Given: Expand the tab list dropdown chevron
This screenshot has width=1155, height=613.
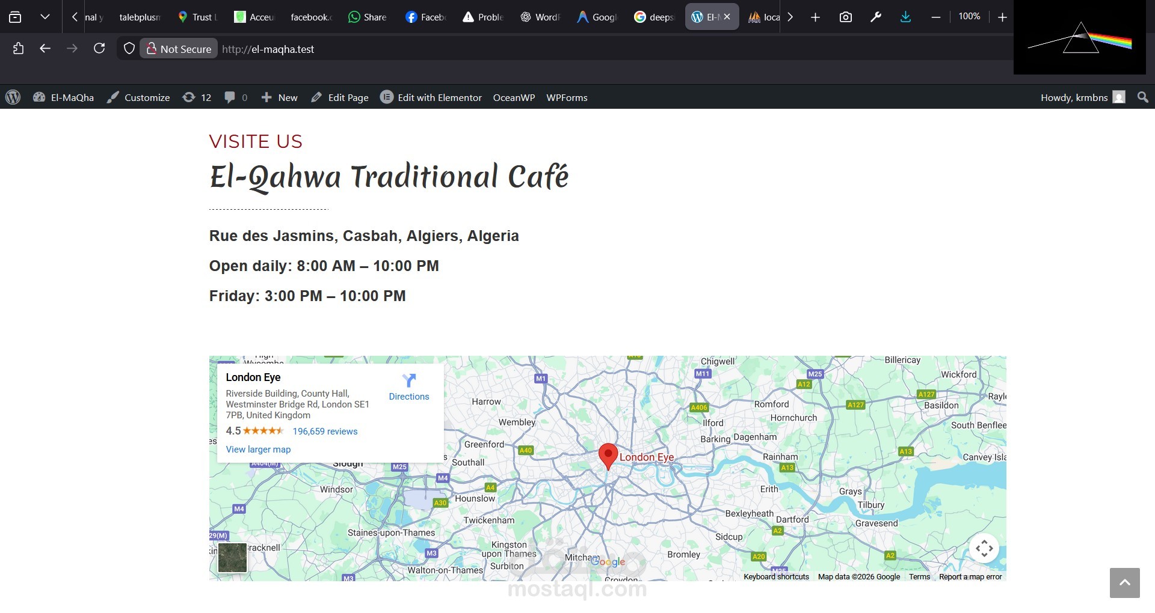Looking at the screenshot, I should 45,17.
